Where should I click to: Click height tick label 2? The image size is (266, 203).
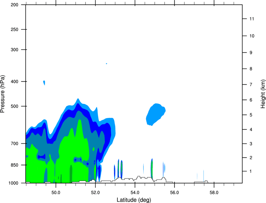[251, 158]
